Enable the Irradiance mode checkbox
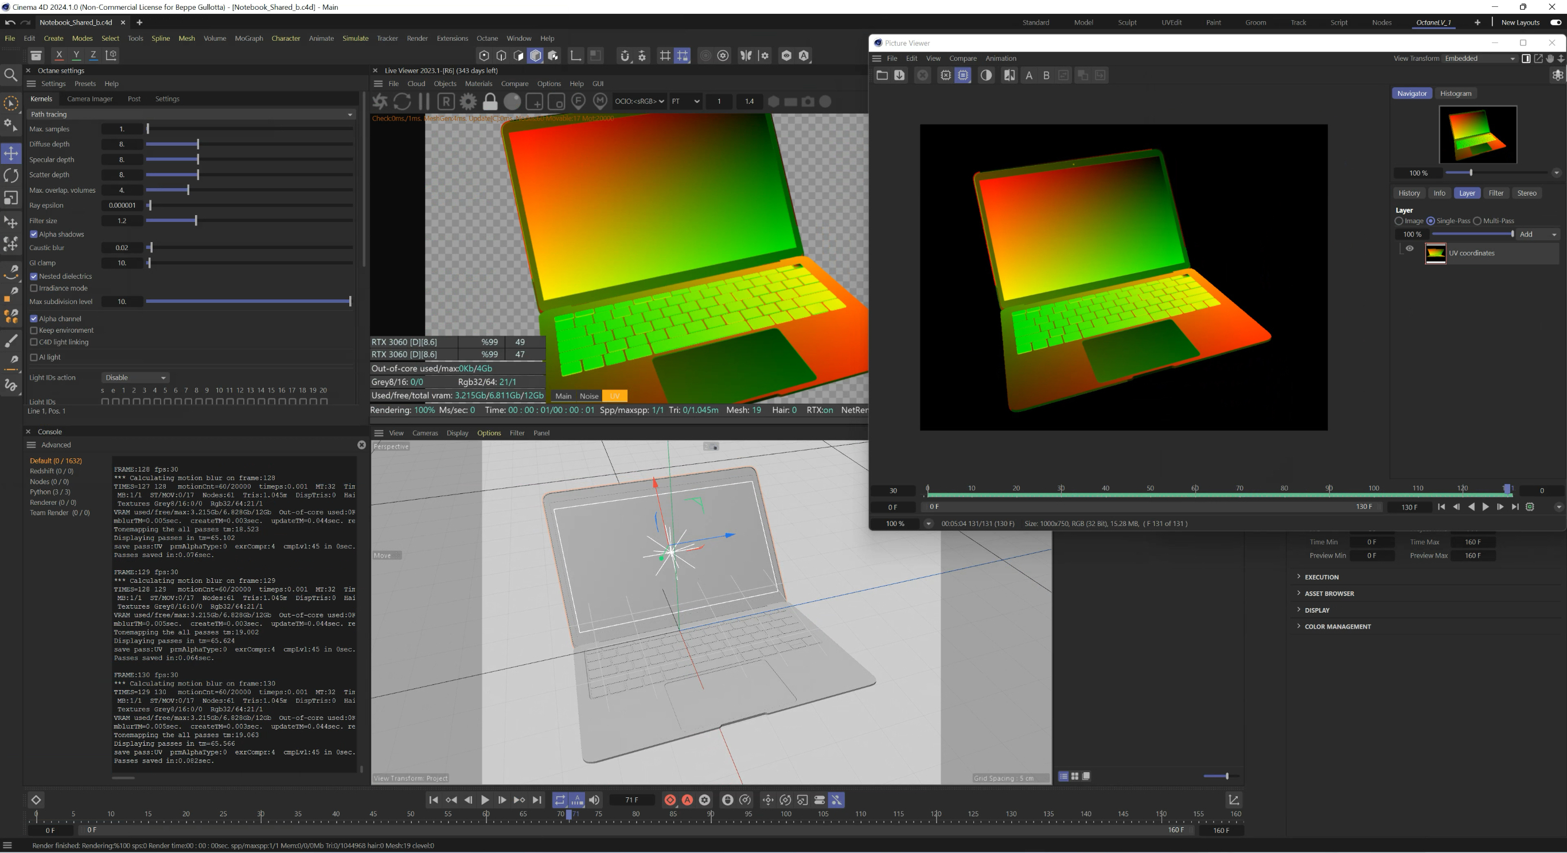The width and height of the screenshot is (1567, 853). (x=34, y=289)
